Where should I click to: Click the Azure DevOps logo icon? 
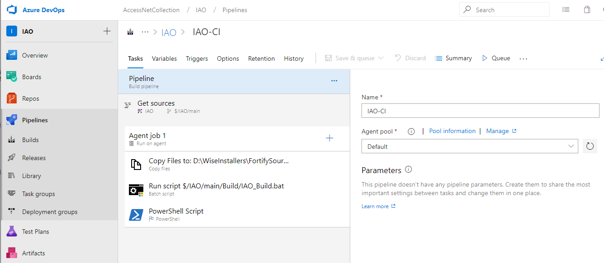pyautogui.click(x=12, y=9)
